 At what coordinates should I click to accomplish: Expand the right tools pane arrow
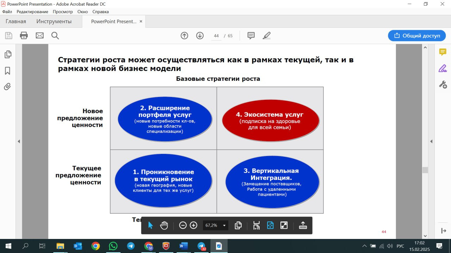coord(431,141)
